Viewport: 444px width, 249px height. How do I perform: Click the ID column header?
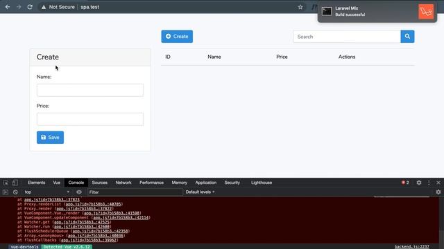pyautogui.click(x=168, y=57)
